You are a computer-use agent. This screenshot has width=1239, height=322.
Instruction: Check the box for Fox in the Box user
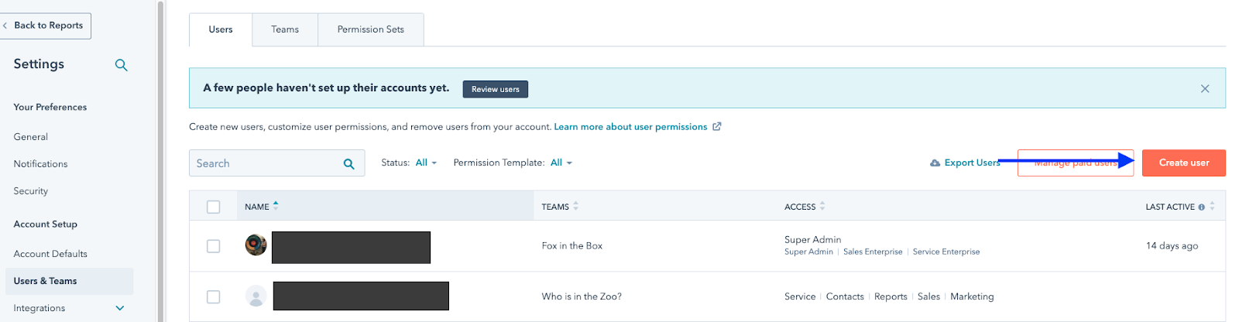click(x=214, y=246)
